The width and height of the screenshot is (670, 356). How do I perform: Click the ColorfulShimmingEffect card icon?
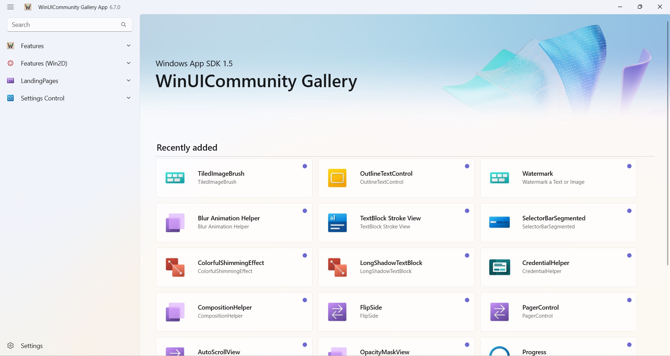click(x=175, y=267)
